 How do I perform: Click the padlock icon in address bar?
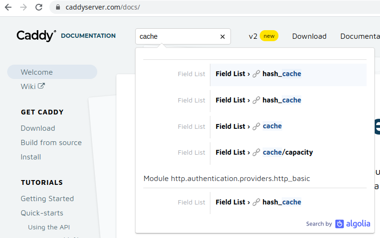(x=58, y=7)
